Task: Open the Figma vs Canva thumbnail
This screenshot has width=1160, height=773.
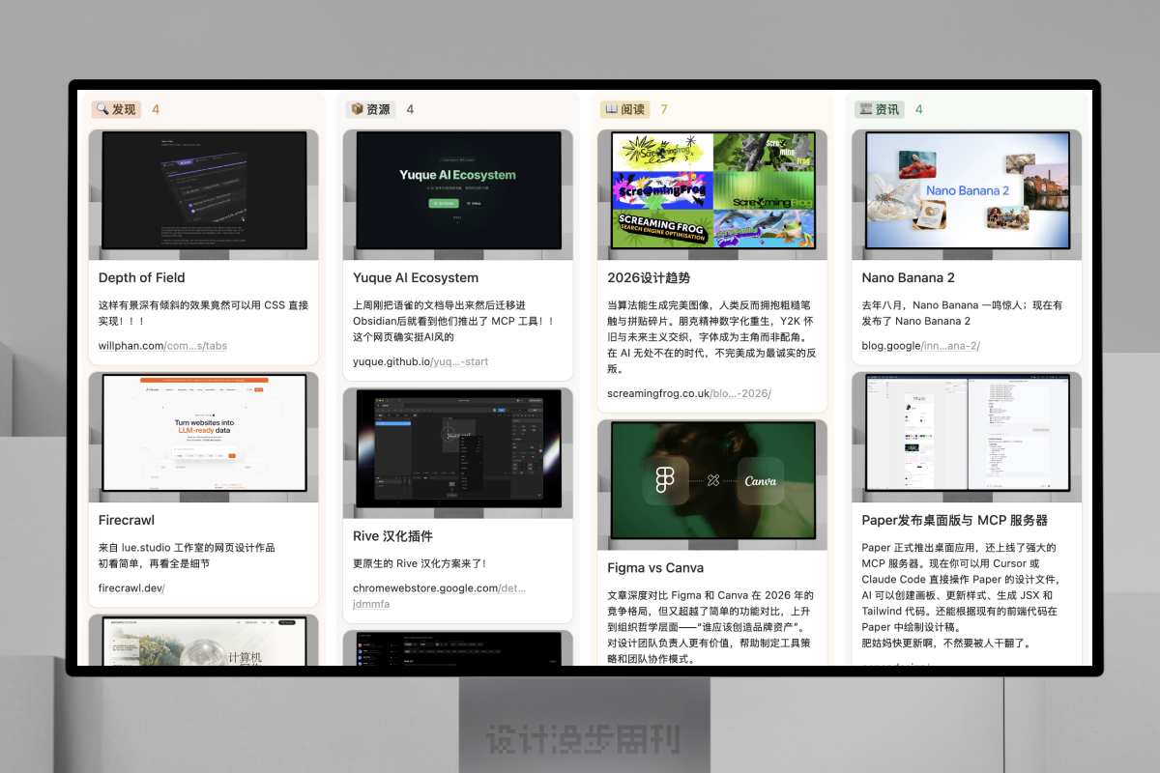Action: tap(712, 485)
